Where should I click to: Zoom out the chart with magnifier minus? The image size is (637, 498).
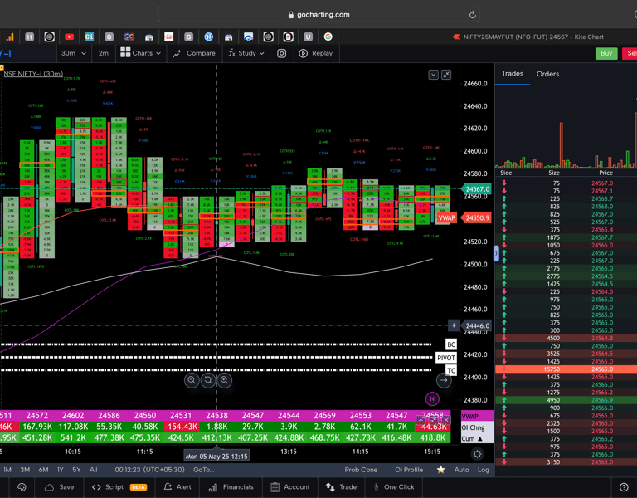(x=192, y=380)
